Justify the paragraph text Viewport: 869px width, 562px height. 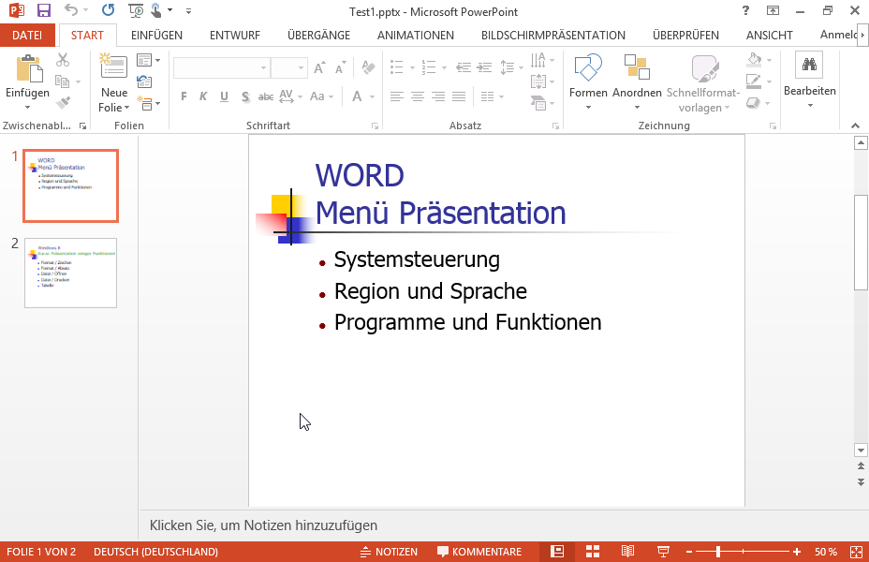[x=459, y=97]
